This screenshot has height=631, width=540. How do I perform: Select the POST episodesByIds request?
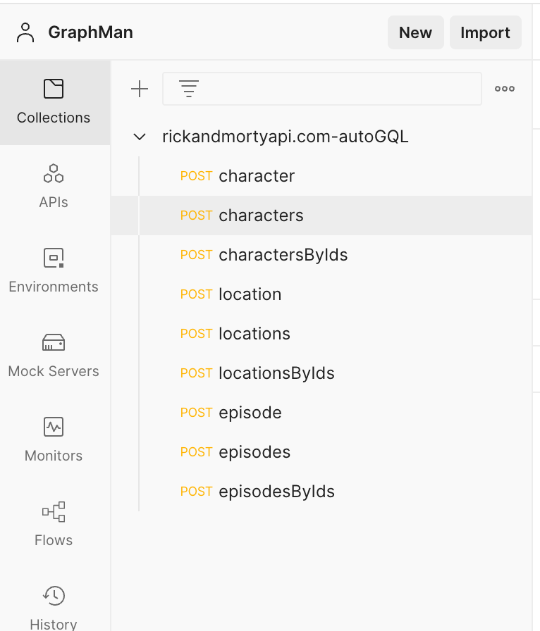click(276, 492)
